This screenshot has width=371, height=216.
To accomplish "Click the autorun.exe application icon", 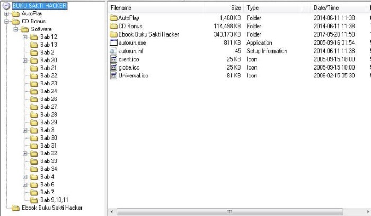I will [x=113, y=42].
